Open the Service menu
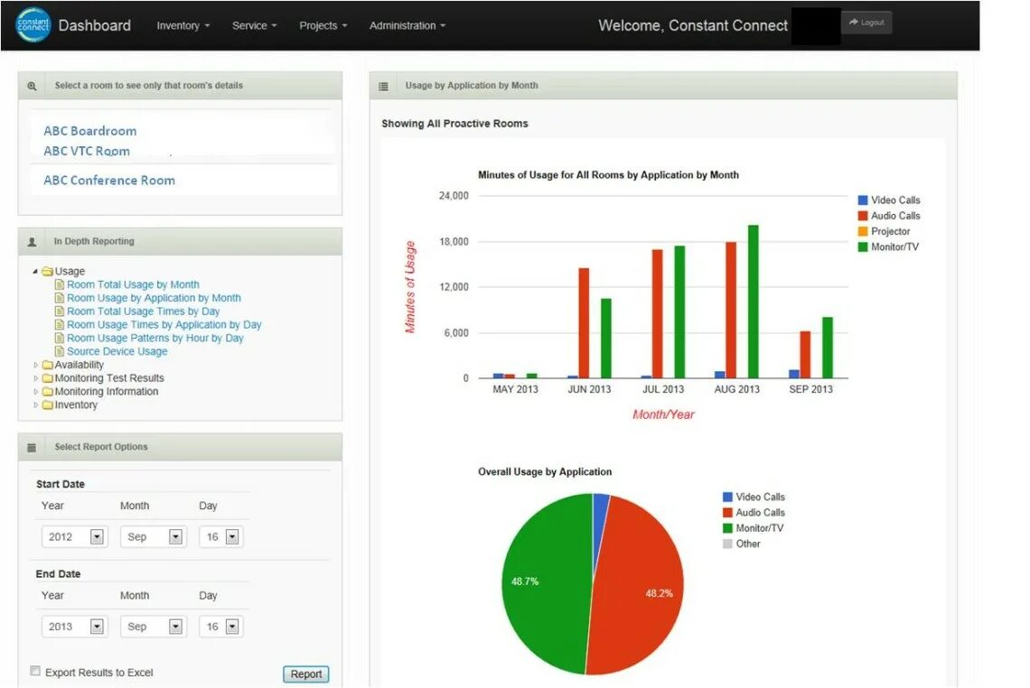The width and height of the screenshot is (1030, 688). click(254, 25)
